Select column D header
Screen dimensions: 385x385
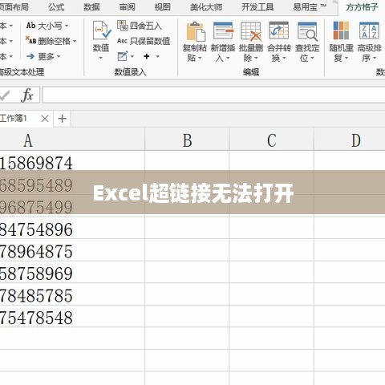(x=350, y=140)
